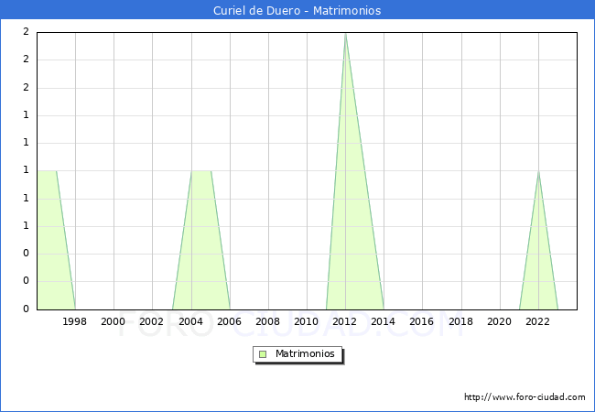Click the 2022 peak data point

[538, 171]
